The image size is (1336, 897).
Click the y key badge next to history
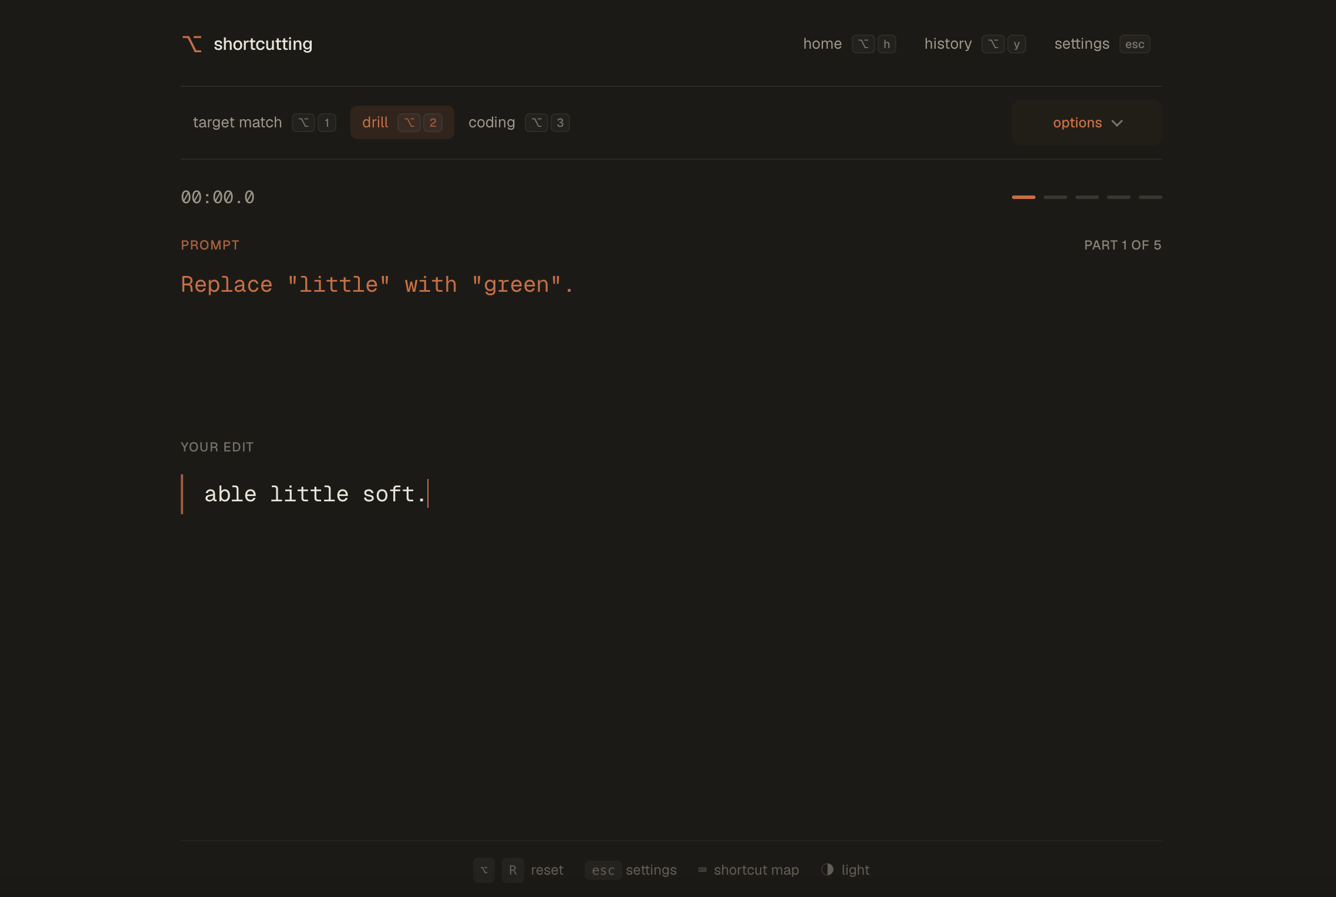[1017, 44]
